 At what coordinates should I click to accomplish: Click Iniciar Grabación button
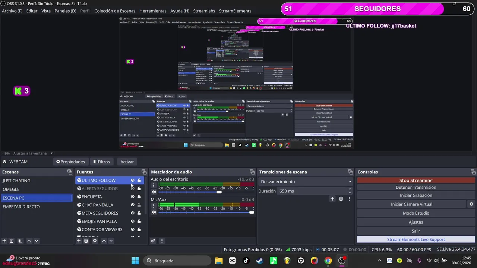coord(416,195)
